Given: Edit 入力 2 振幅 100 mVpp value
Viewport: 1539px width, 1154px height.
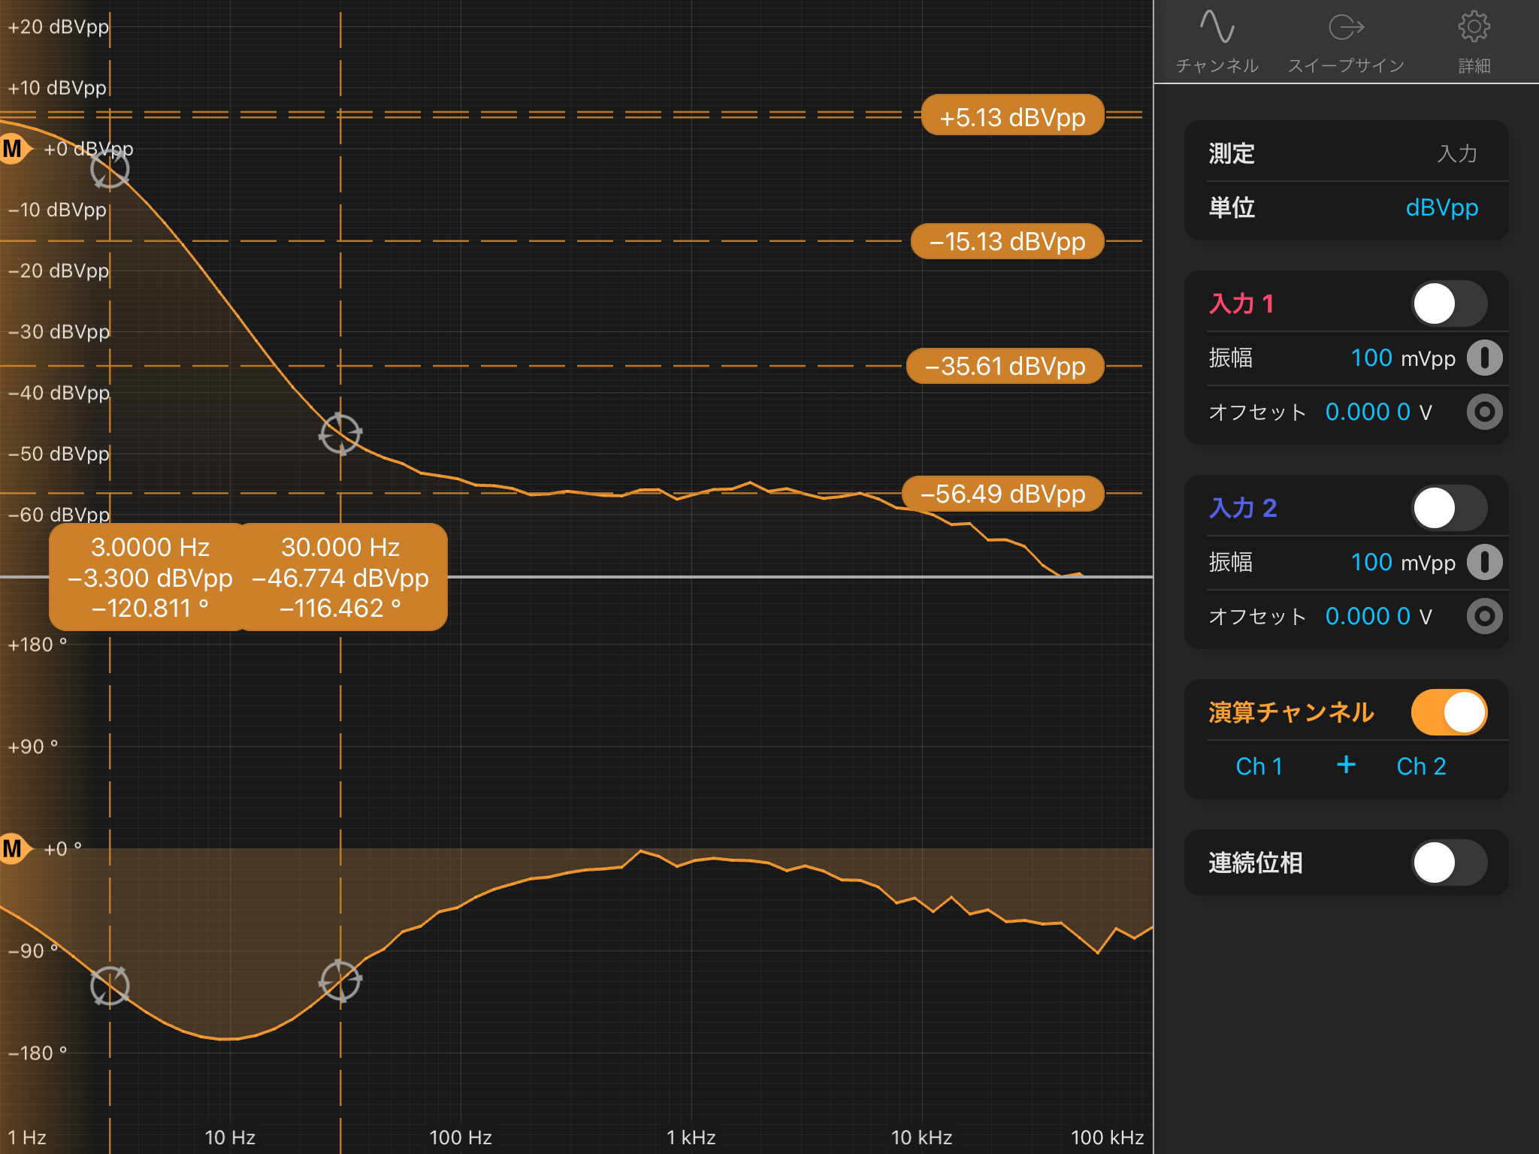Looking at the screenshot, I should (1402, 562).
